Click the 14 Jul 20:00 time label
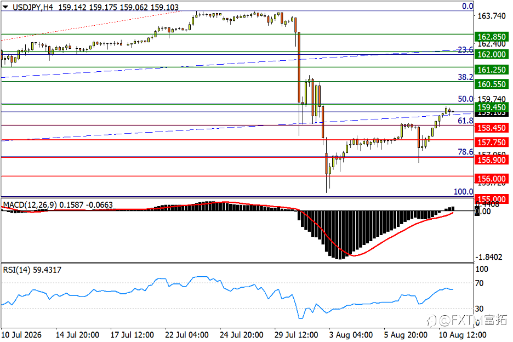The image size is (513, 342). click(77, 335)
